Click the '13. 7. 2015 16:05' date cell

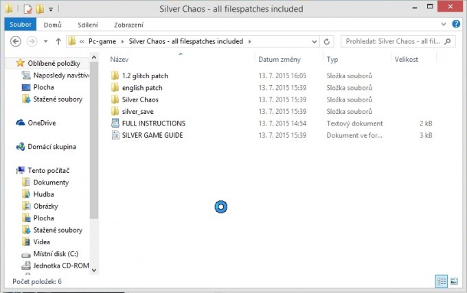[282, 76]
